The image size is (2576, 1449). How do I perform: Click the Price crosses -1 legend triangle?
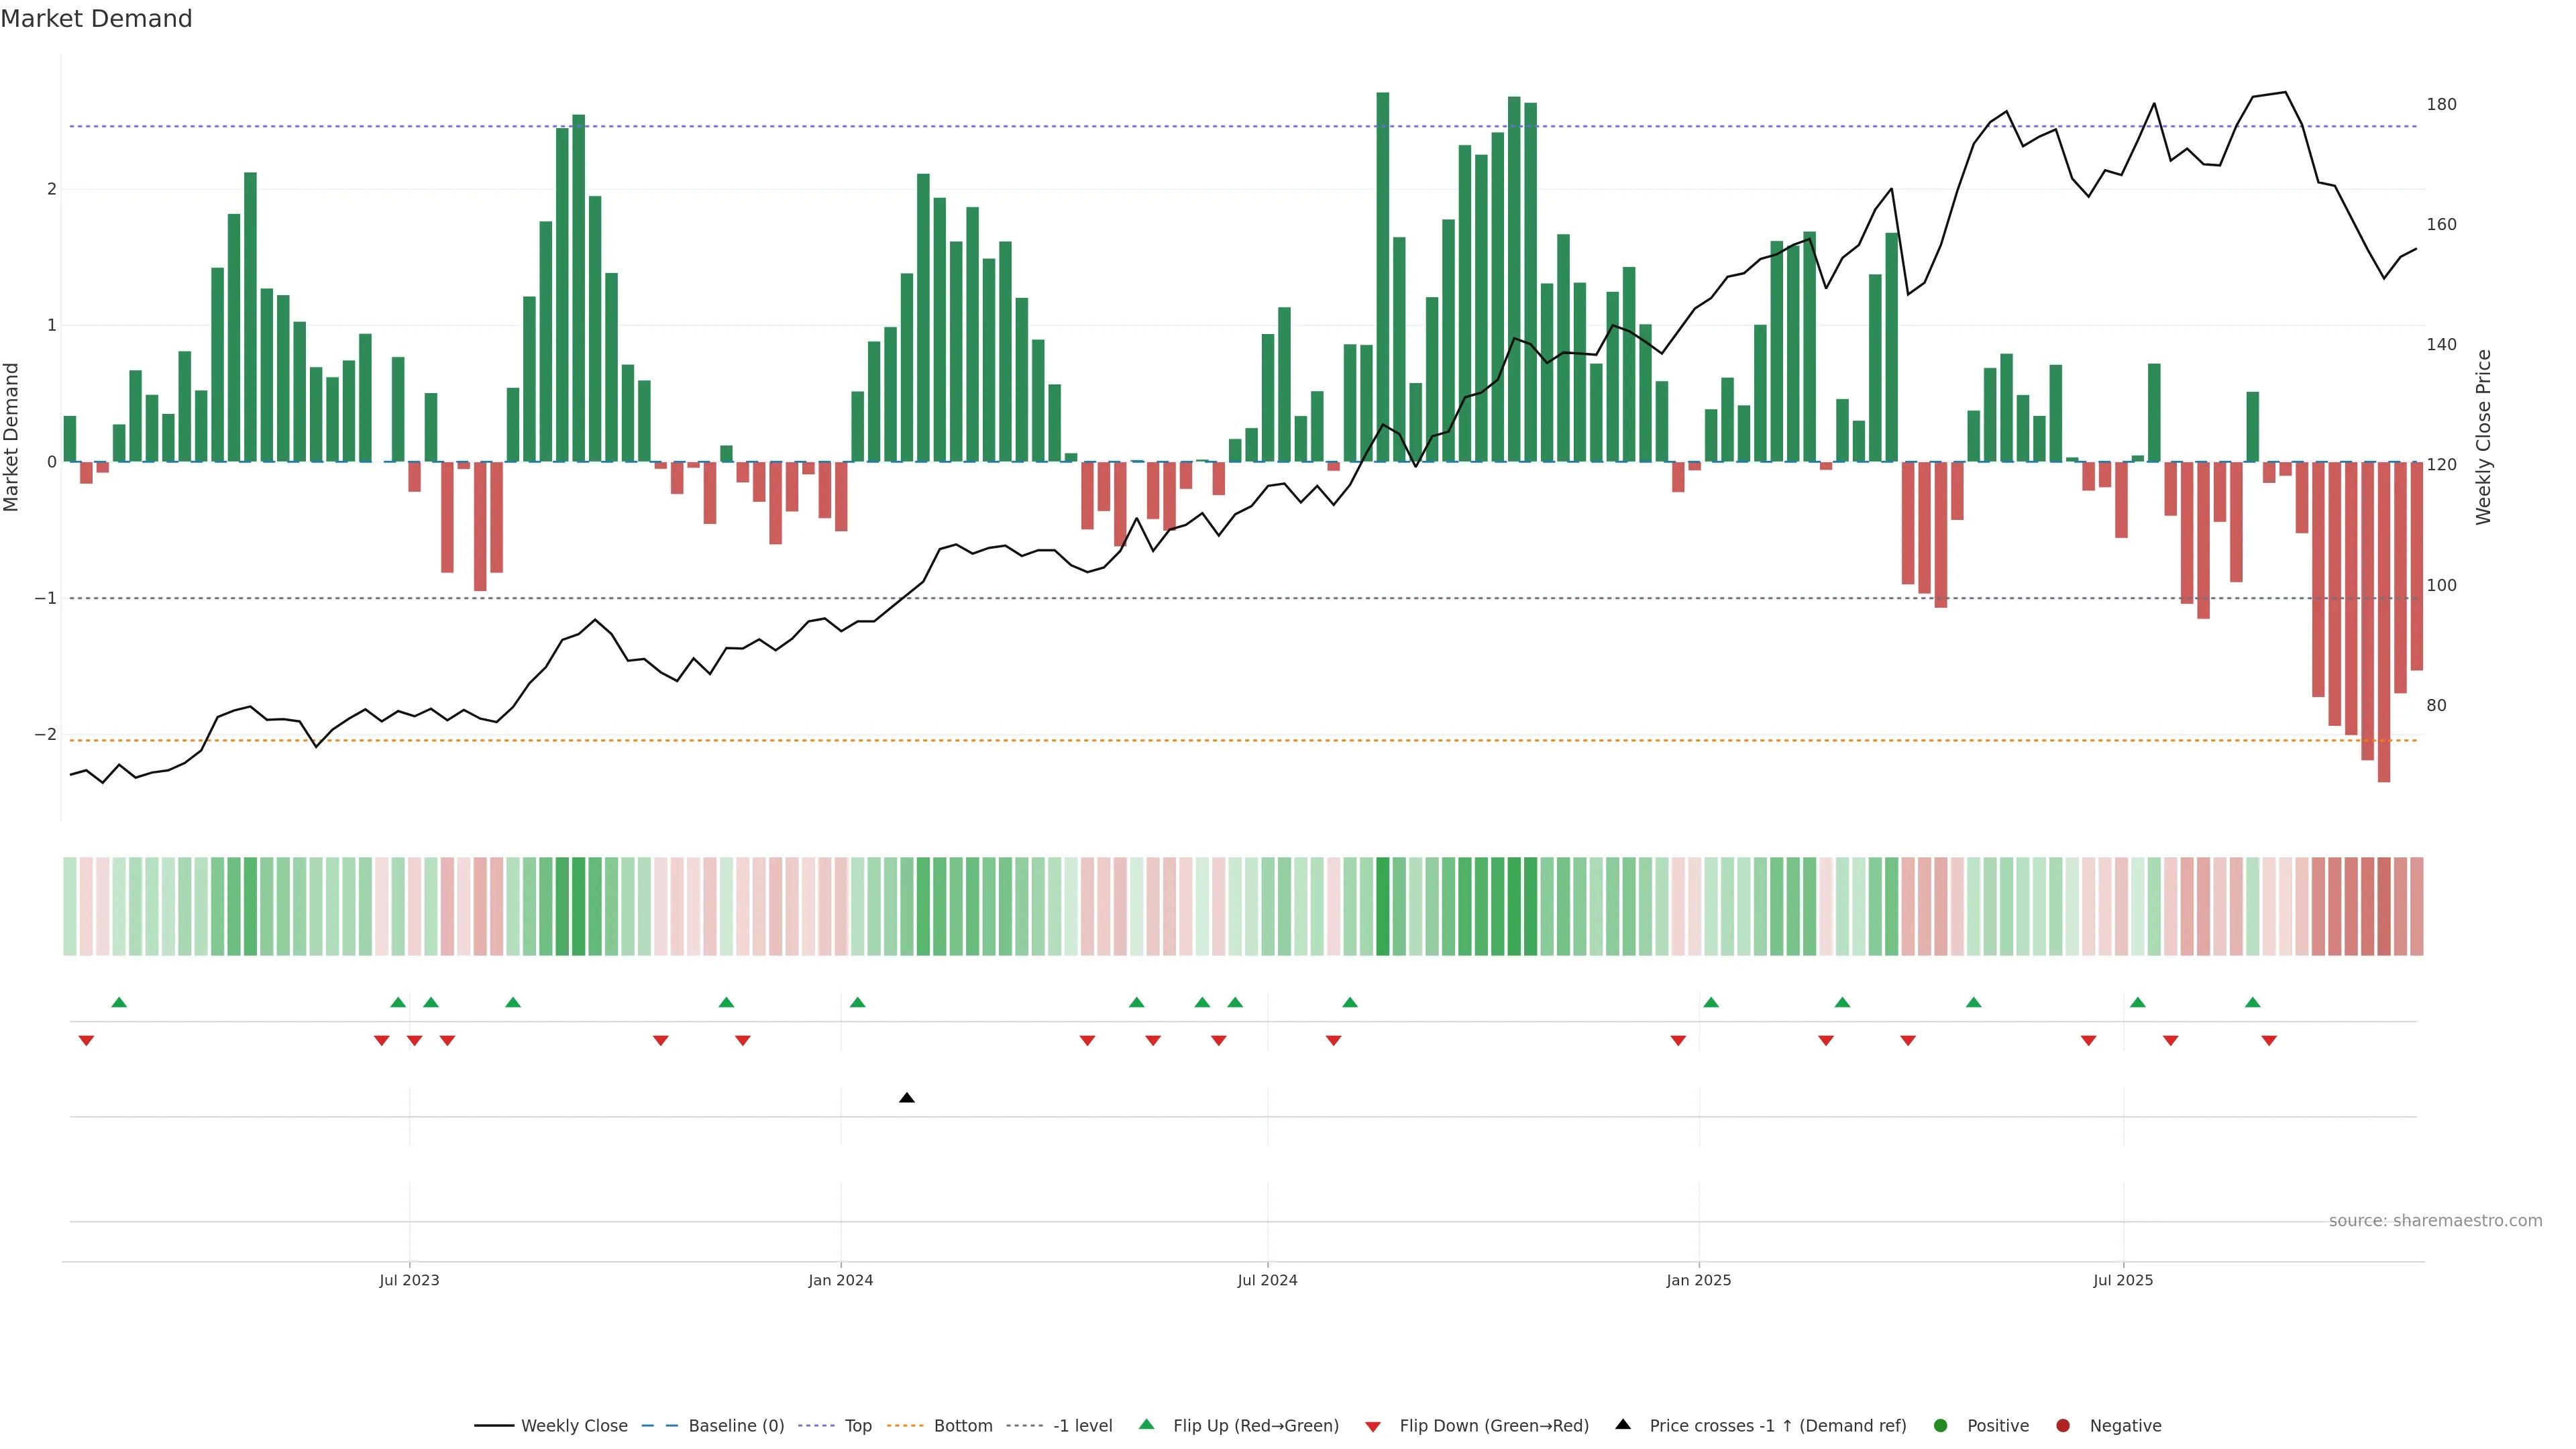pyautogui.click(x=1622, y=1424)
